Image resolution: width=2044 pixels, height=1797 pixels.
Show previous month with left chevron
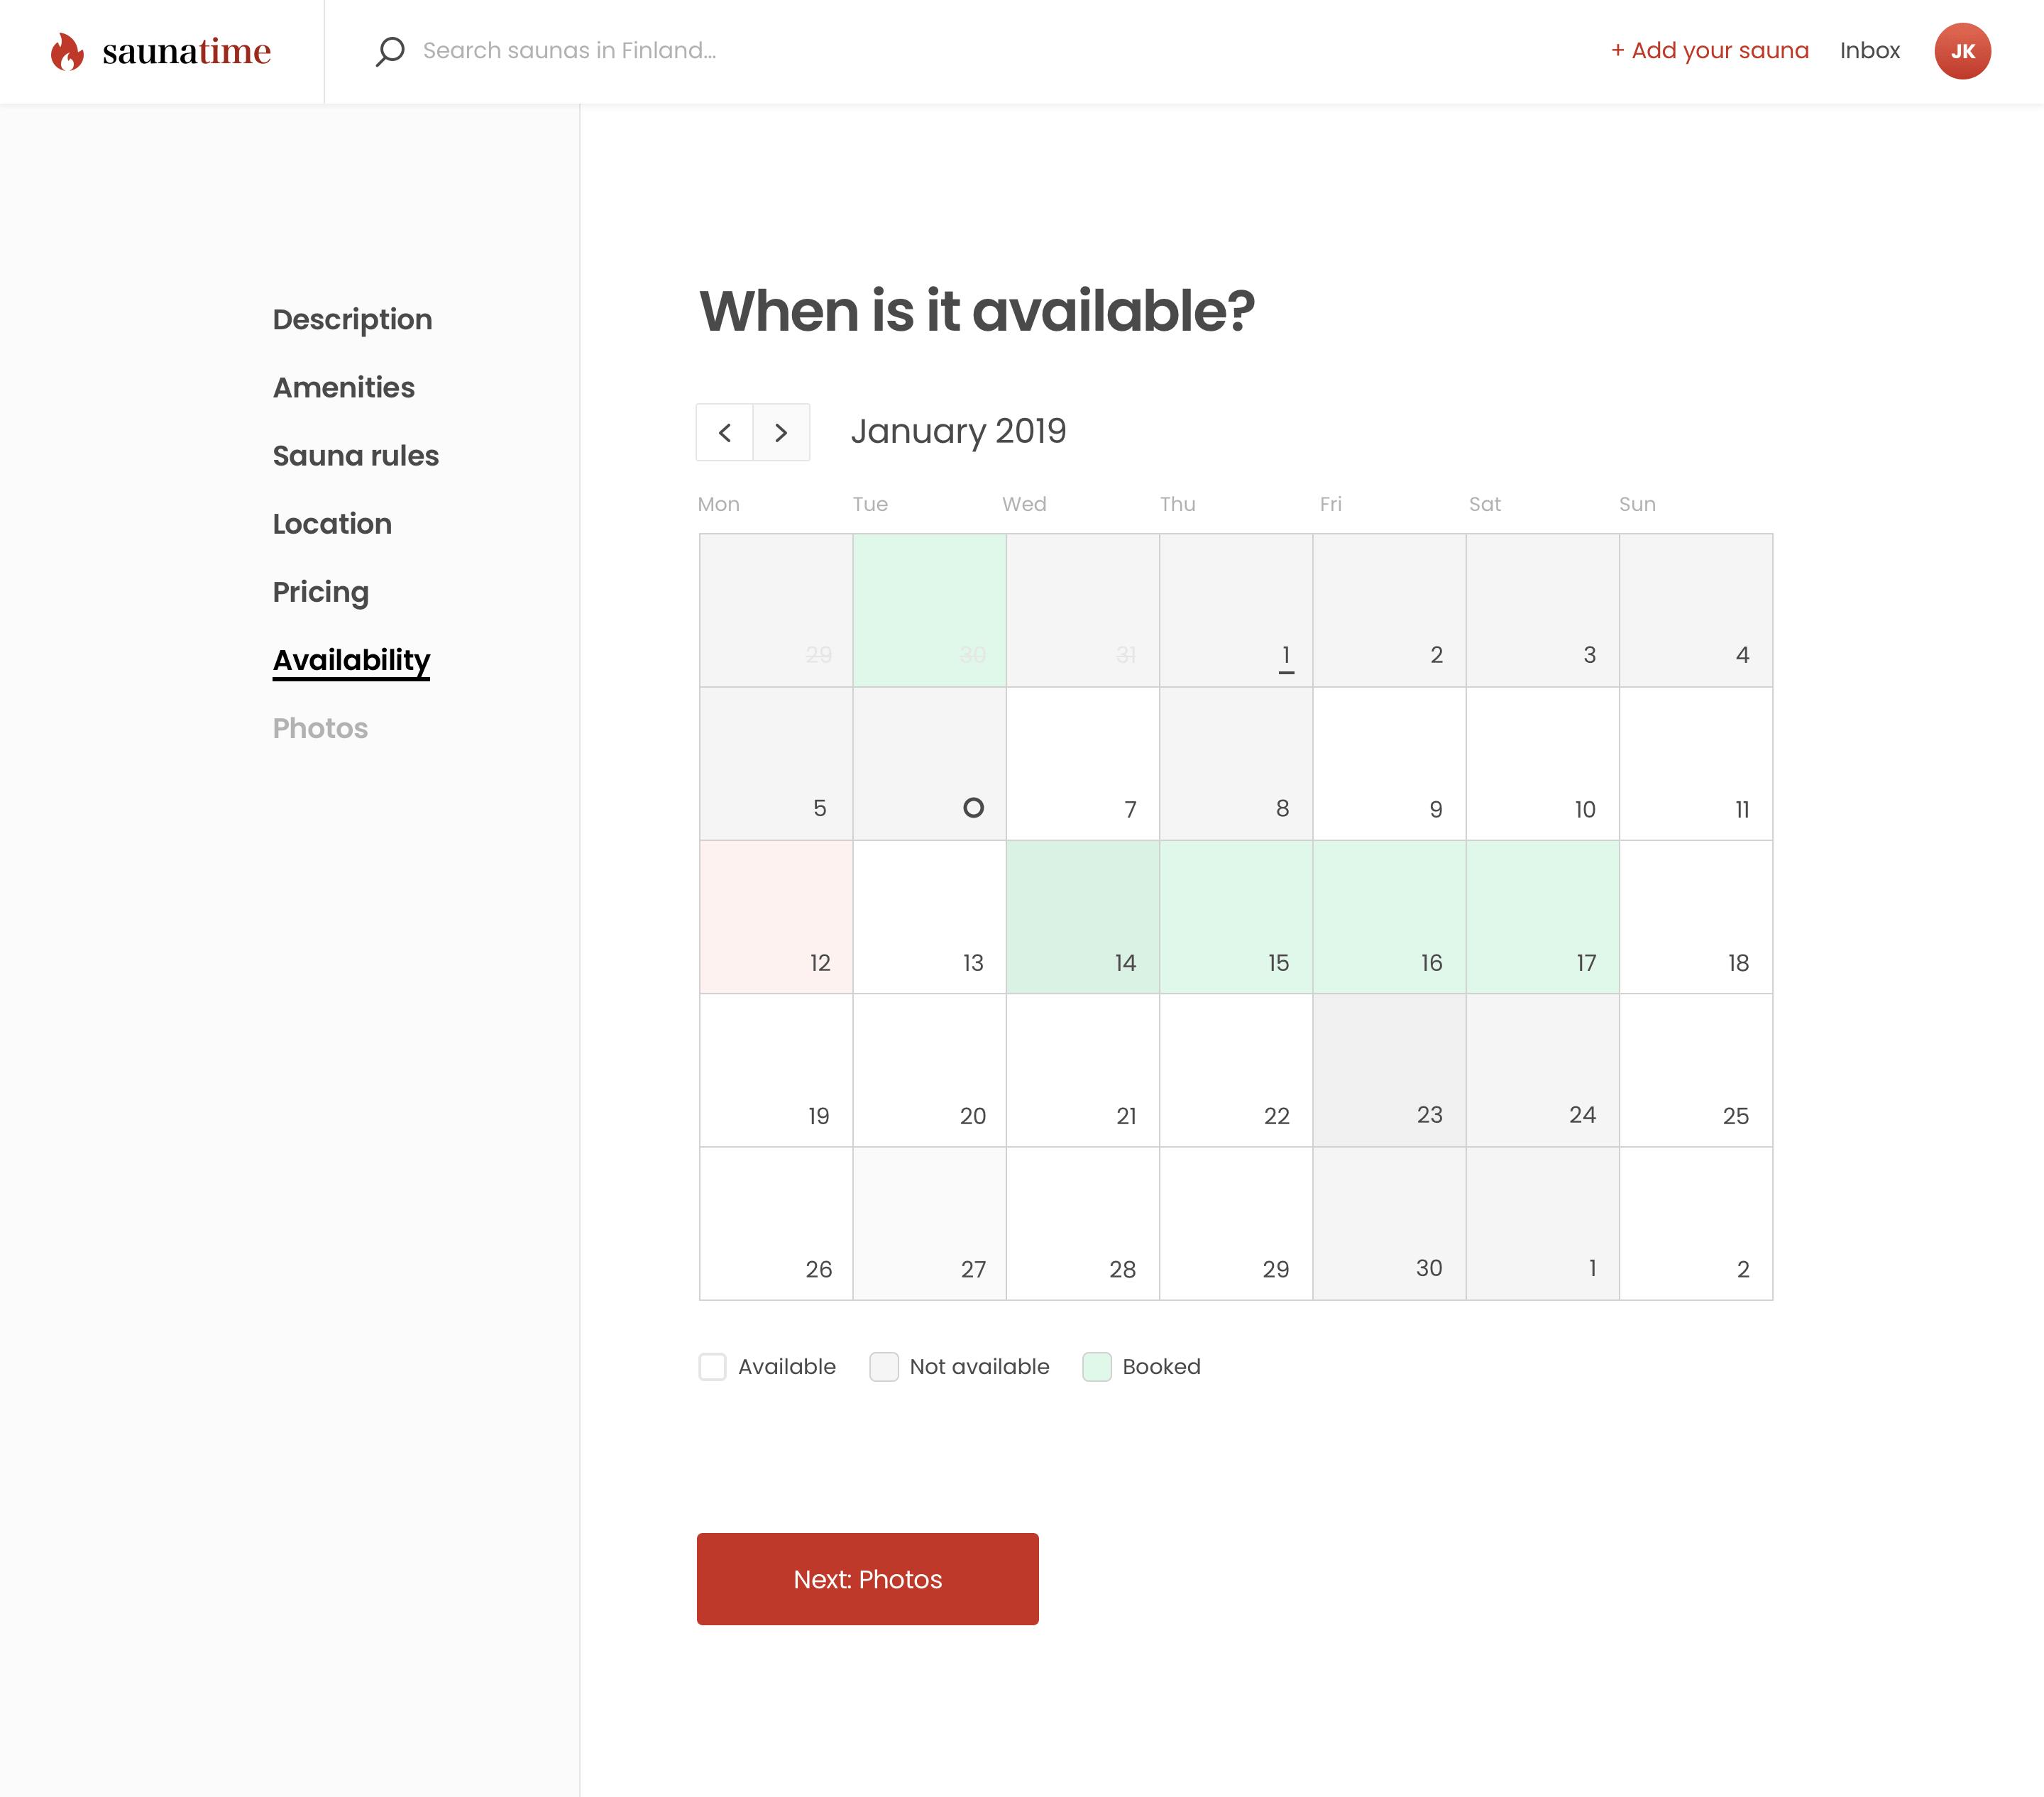click(x=725, y=432)
